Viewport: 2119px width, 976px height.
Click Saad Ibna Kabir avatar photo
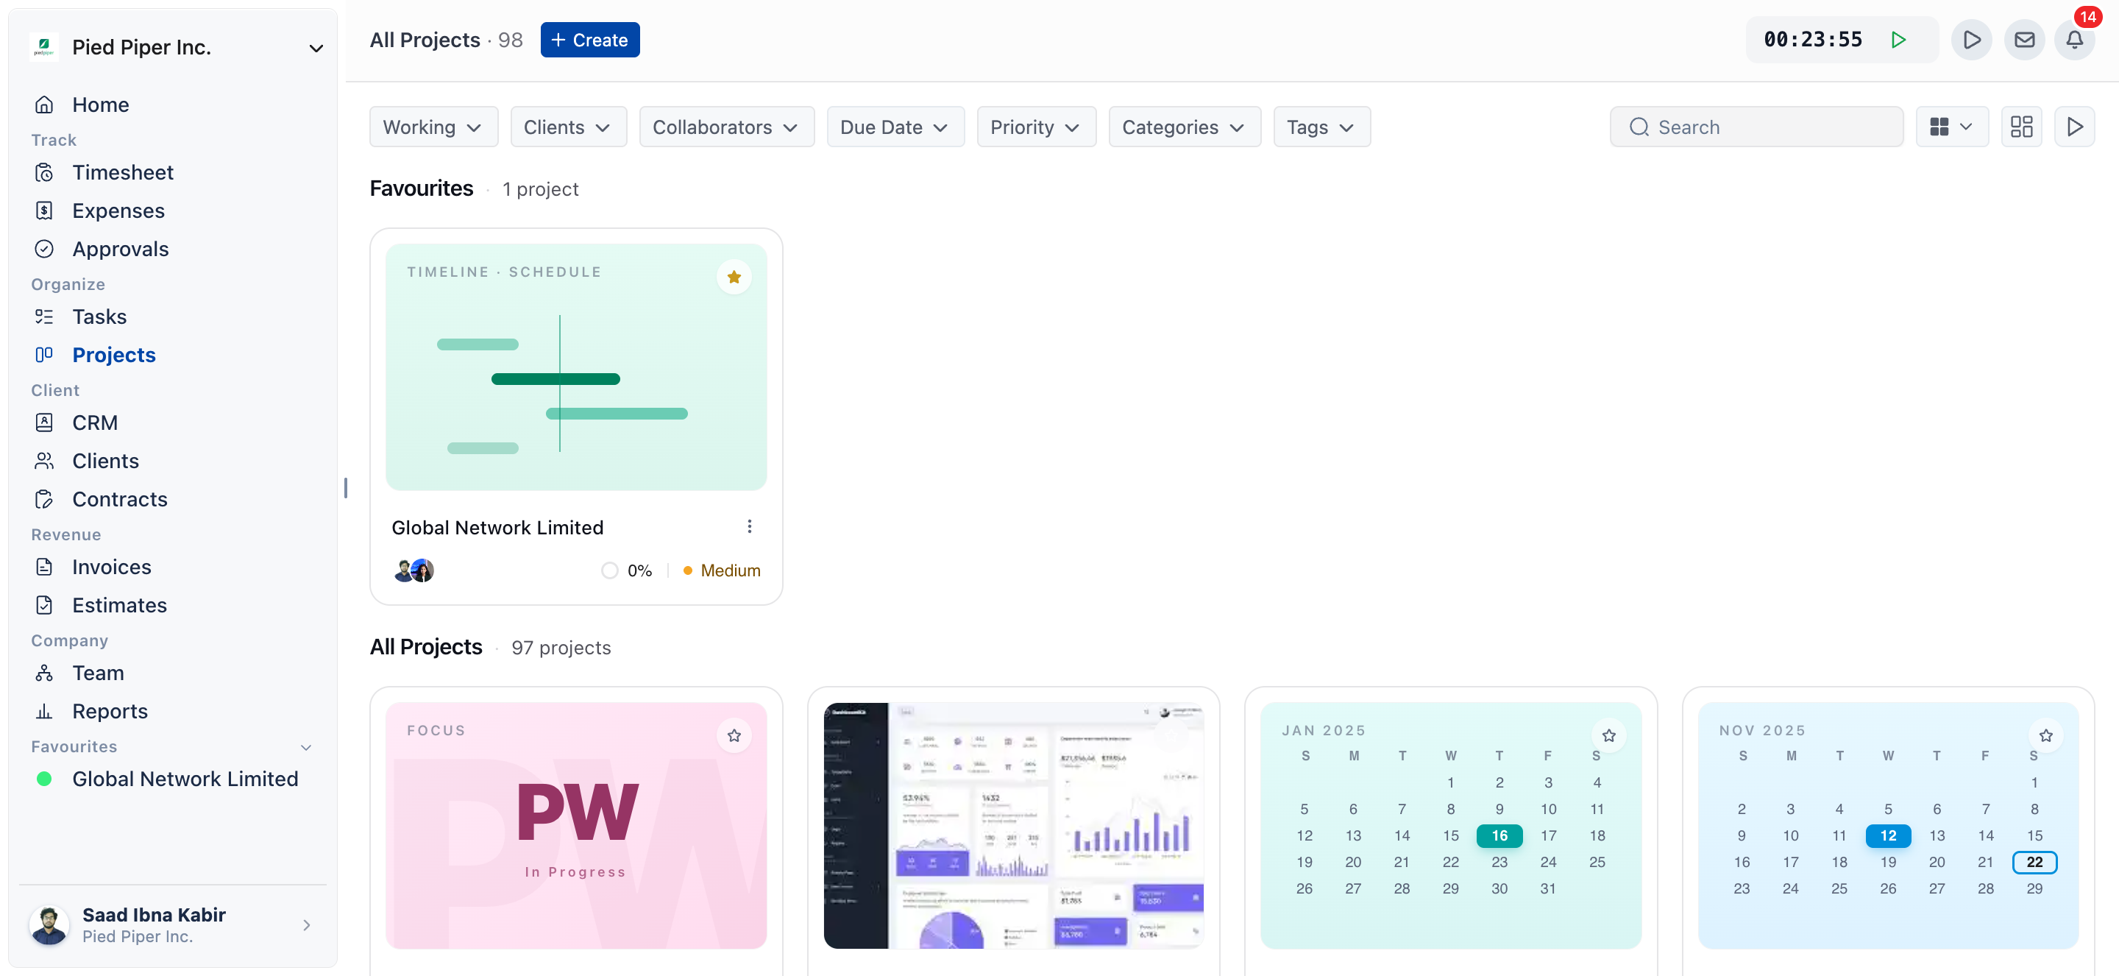tap(49, 925)
